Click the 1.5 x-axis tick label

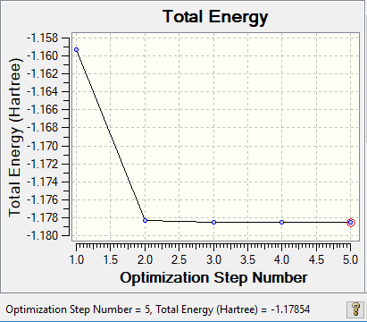click(111, 259)
